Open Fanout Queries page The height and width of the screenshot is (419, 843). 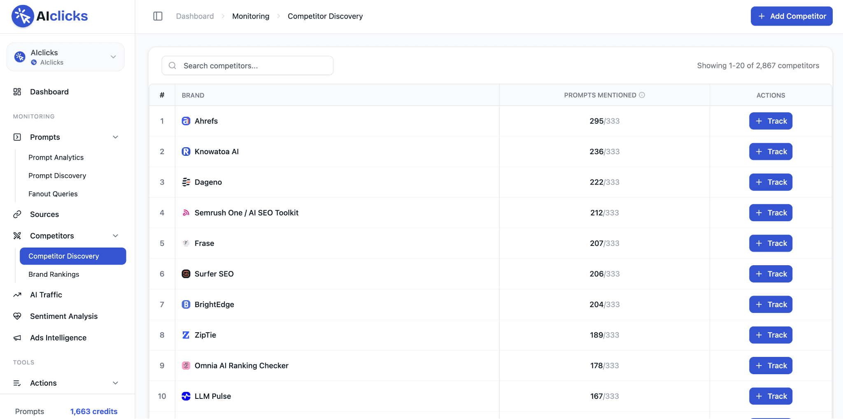53,194
